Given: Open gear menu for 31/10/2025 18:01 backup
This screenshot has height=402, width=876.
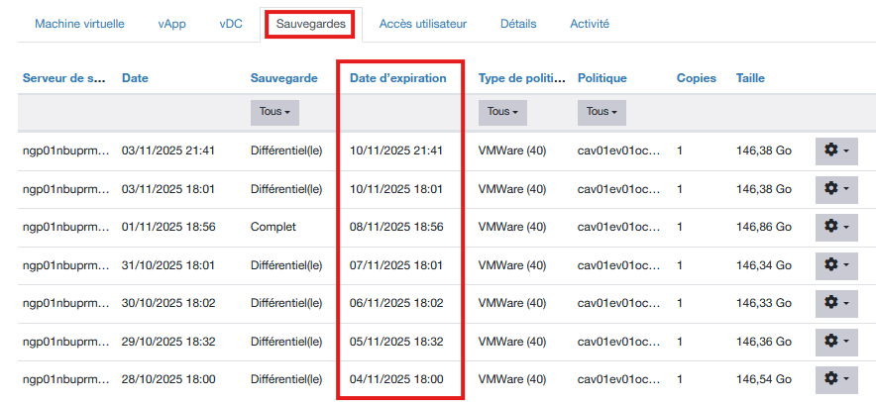Looking at the screenshot, I should coord(836,264).
